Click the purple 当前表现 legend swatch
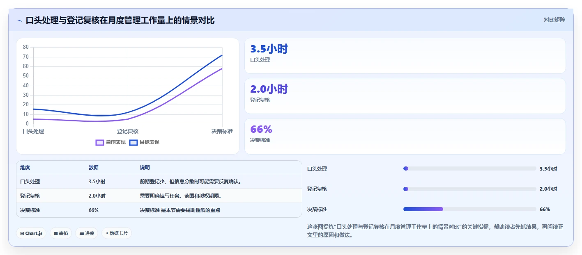 tap(99, 143)
